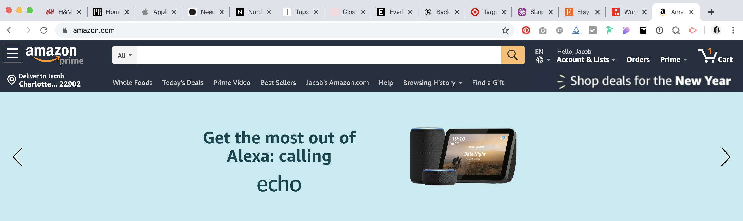Open Find a Gift link
This screenshot has width=743, height=221.
point(488,83)
